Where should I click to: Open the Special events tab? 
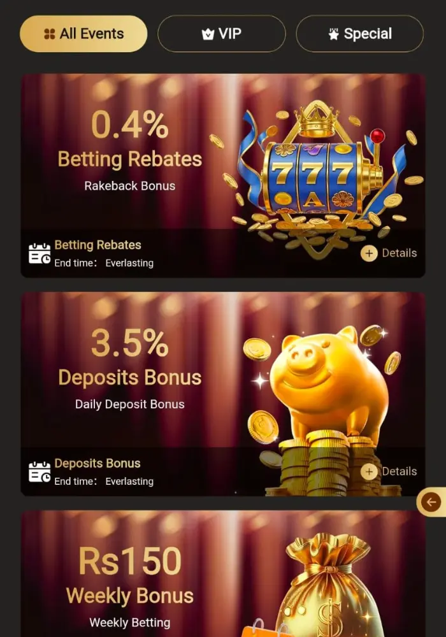(360, 34)
